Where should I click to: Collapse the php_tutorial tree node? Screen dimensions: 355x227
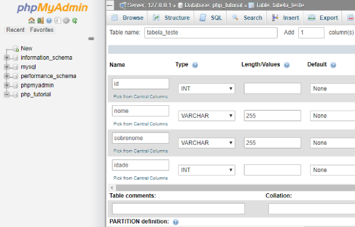(7, 95)
